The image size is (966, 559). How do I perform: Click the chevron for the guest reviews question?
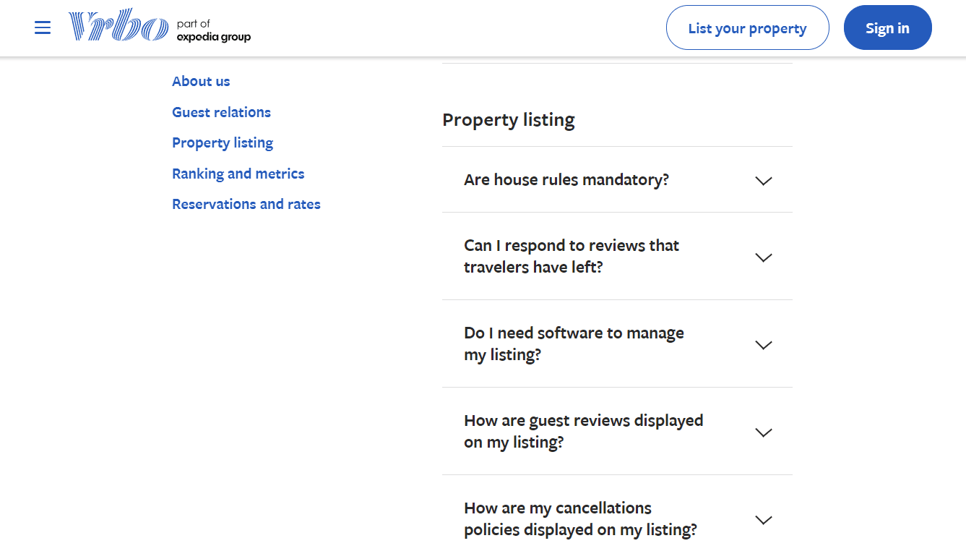pos(763,432)
